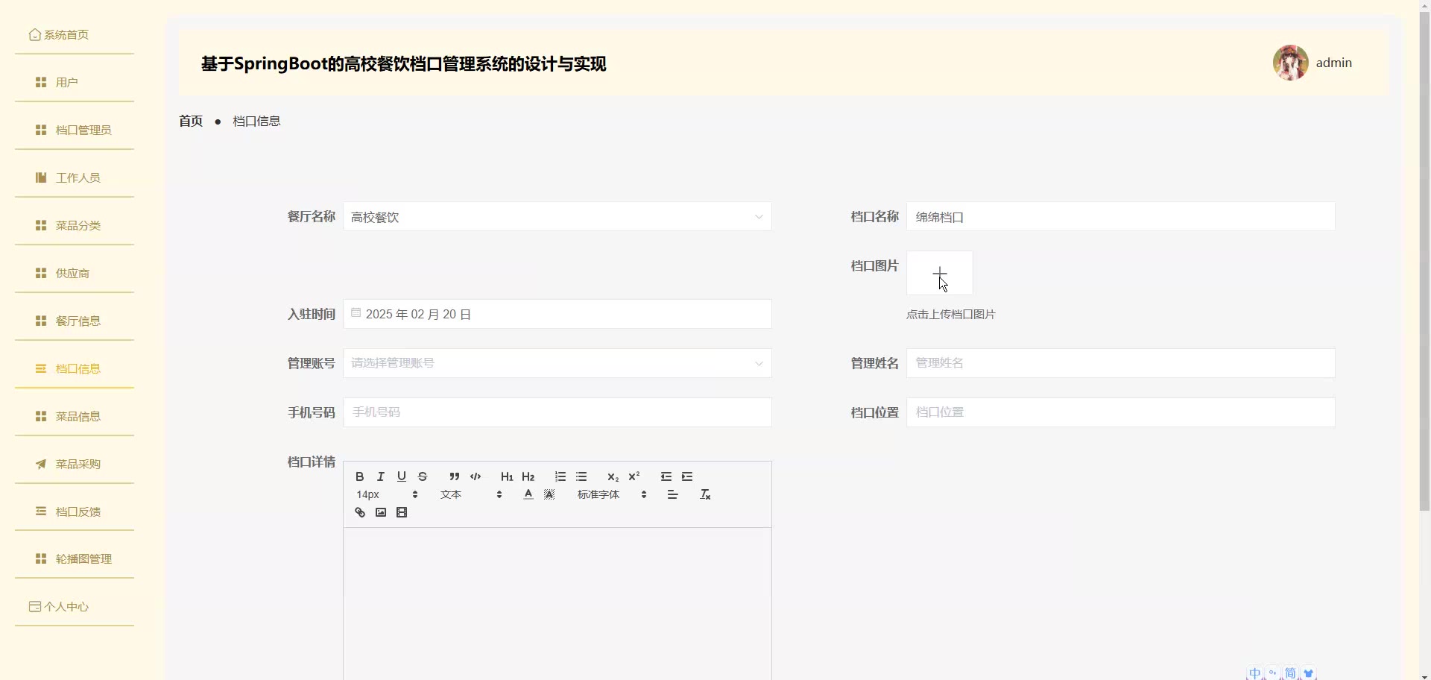The image size is (1431, 680).
Task: Pick a text color with the font color icon
Action: click(528, 494)
